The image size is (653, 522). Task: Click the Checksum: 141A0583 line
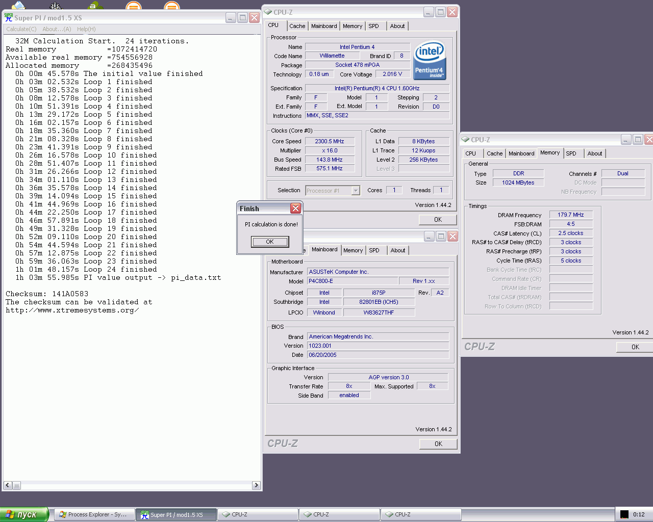click(47, 294)
